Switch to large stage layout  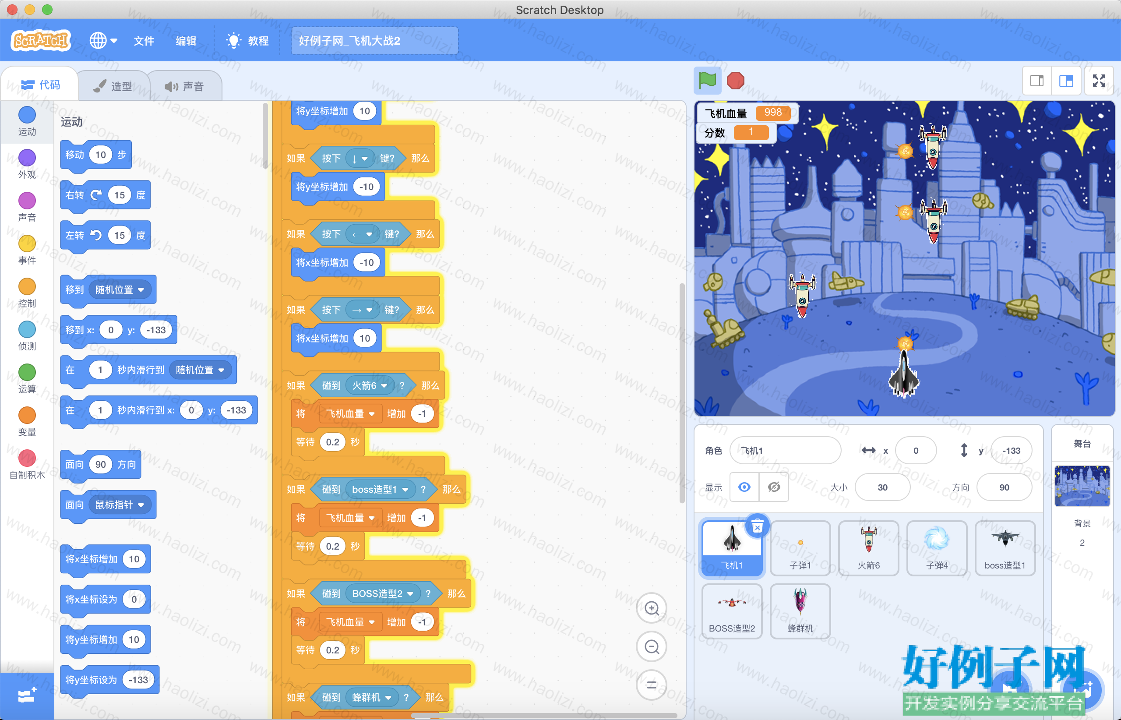click(1066, 81)
